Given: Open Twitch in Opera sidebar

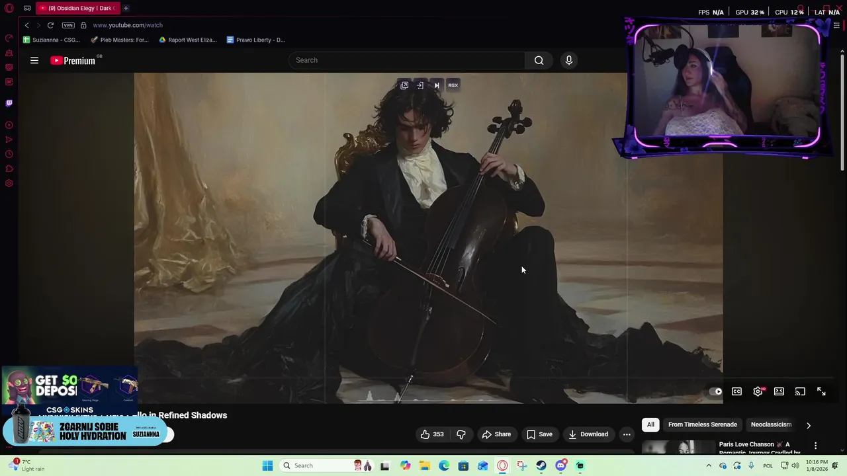Looking at the screenshot, I should 9,103.
